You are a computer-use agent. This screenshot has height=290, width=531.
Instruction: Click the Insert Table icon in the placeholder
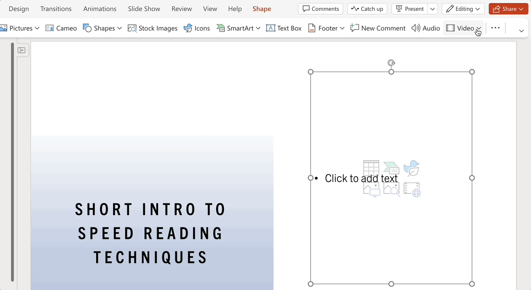tap(371, 168)
